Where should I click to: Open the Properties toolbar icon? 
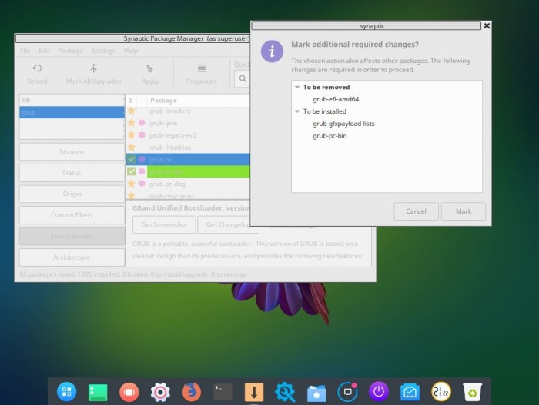coord(202,74)
